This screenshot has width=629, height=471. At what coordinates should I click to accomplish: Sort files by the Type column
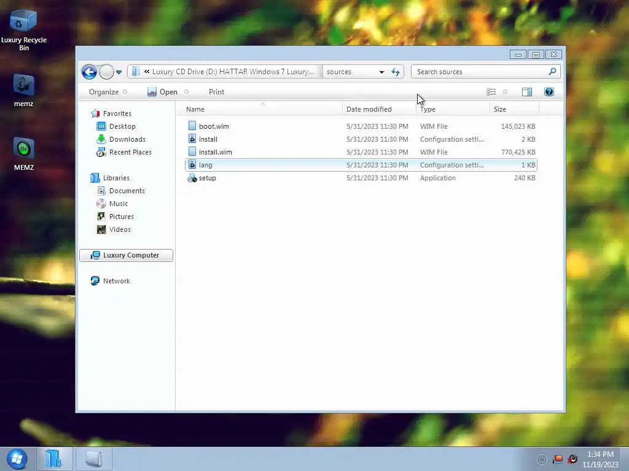(x=453, y=109)
